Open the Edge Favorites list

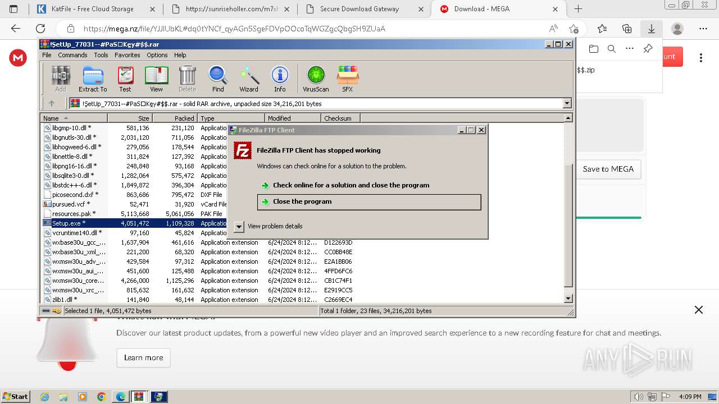(x=602, y=29)
